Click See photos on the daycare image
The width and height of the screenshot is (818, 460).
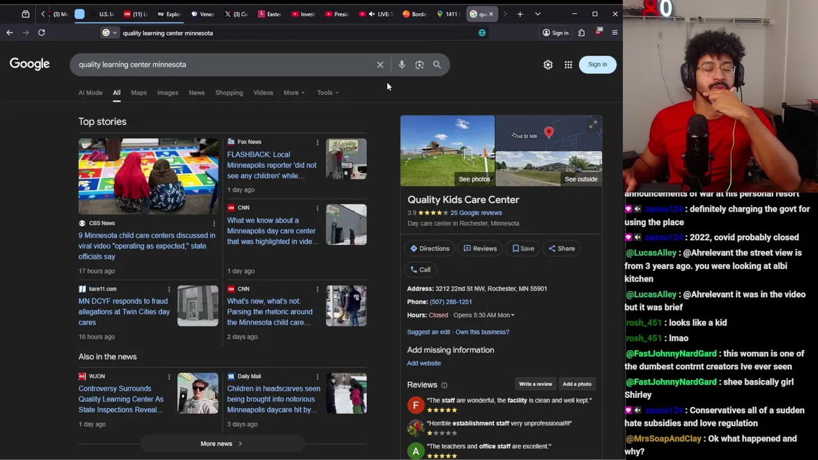click(x=474, y=179)
